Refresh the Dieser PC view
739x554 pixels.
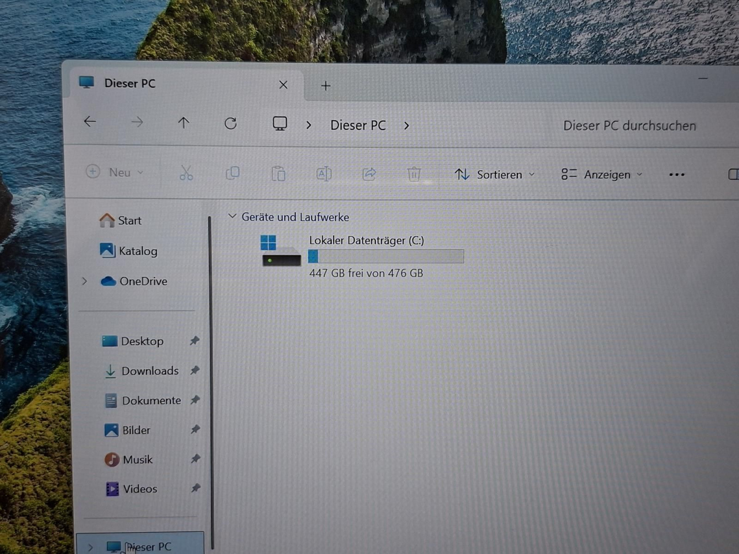pyautogui.click(x=231, y=123)
